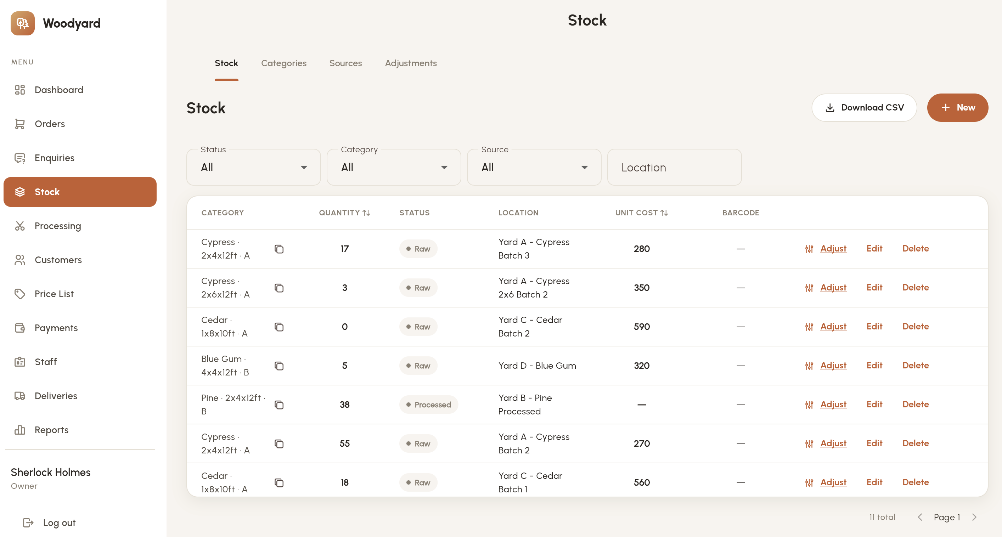Viewport: 1002px width, 537px height.
Task: Click the Staff badge icon
Action: click(20, 362)
